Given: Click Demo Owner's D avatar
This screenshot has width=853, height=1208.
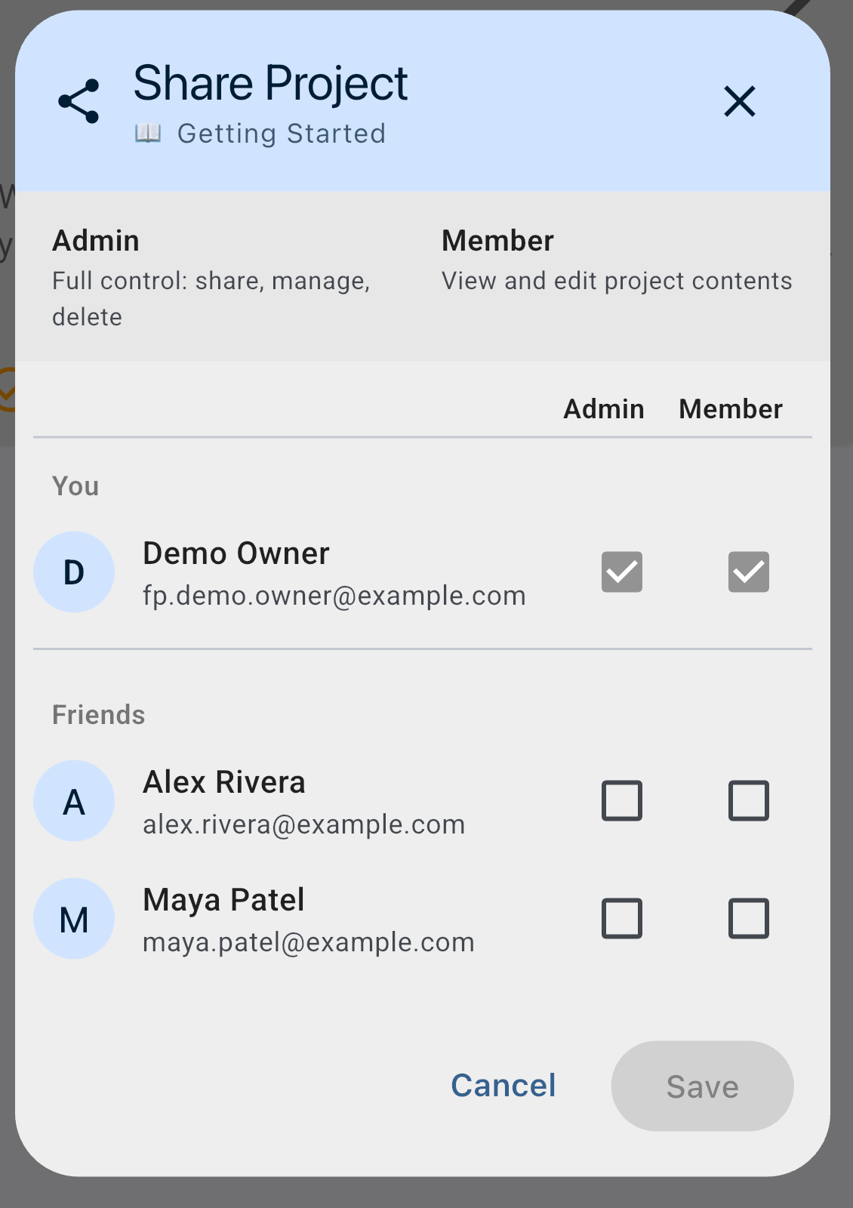Looking at the screenshot, I should [74, 572].
